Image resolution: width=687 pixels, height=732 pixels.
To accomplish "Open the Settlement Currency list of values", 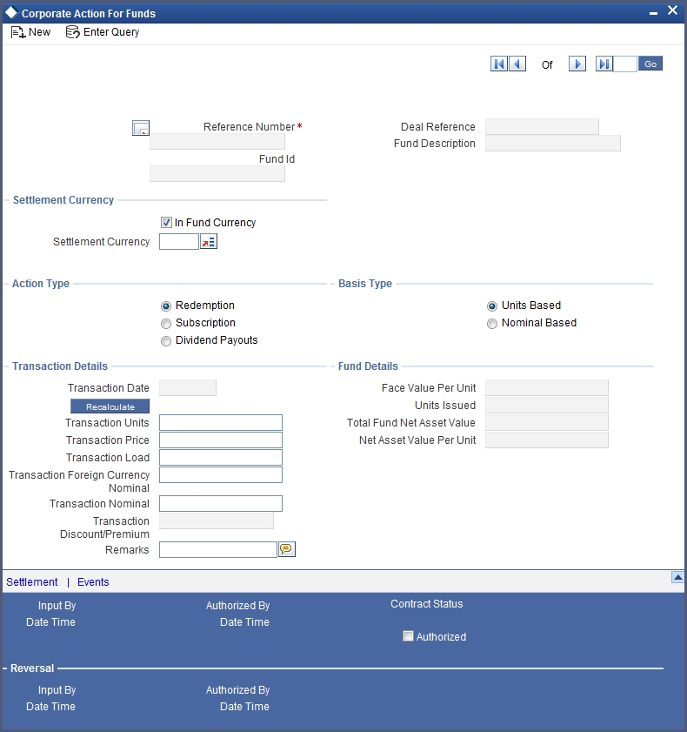I will pyautogui.click(x=209, y=242).
